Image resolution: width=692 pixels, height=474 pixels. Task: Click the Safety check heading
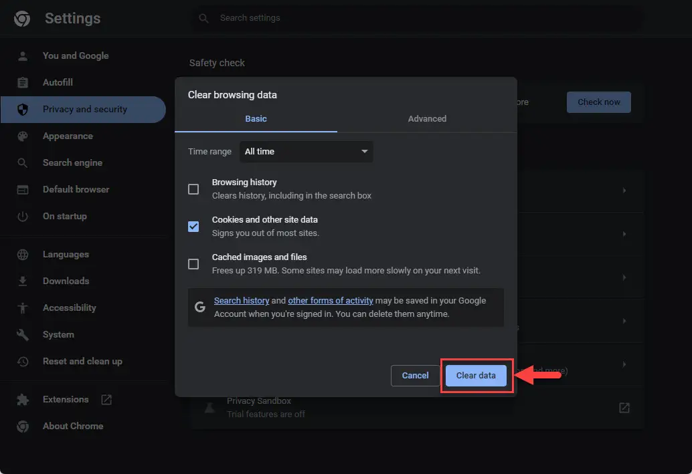click(217, 63)
